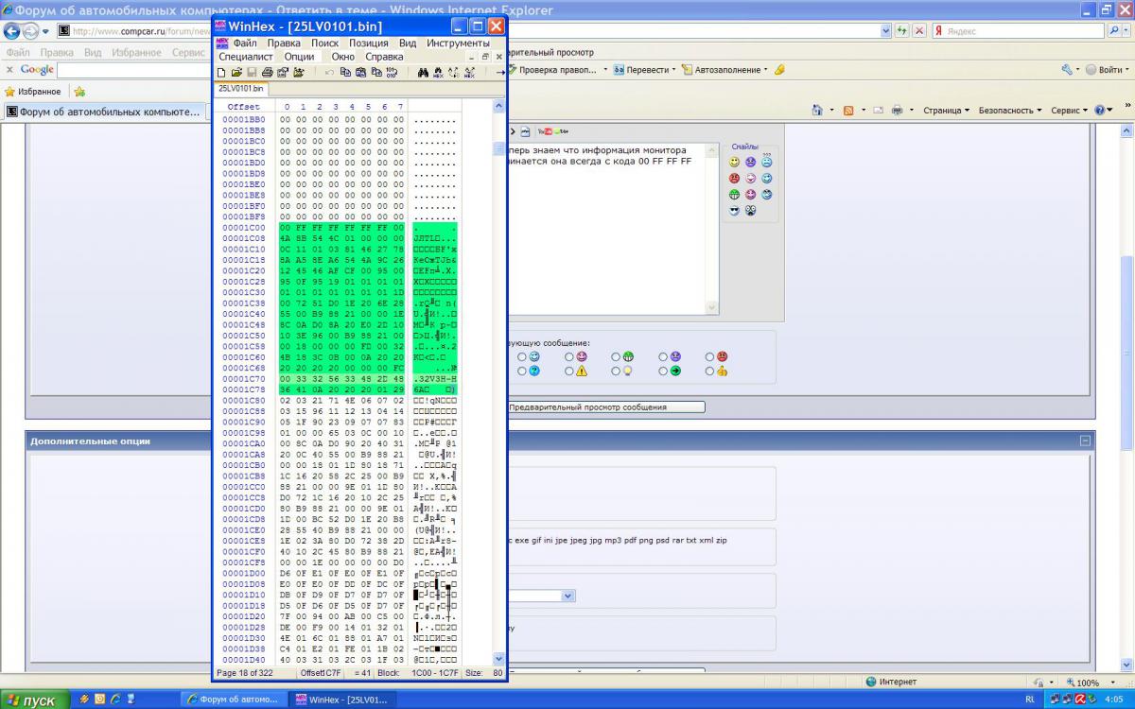The width and height of the screenshot is (1135, 709).
Task: Click the Find Hex Values binoculars icon
Action: click(x=438, y=72)
